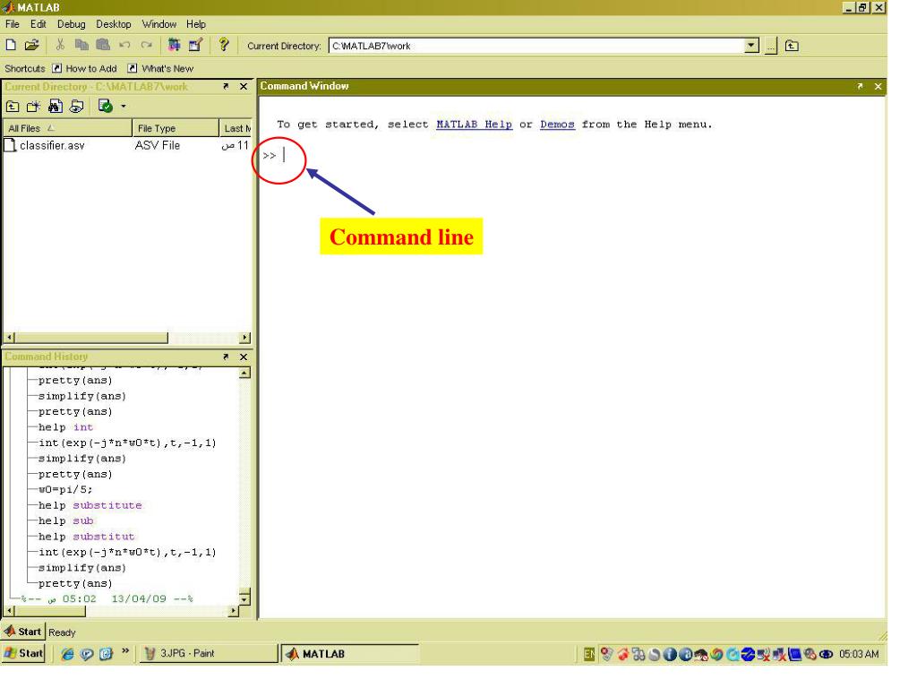Click scroll right arrow in file list
The image size is (917, 688).
pyautogui.click(x=245, y=338)
